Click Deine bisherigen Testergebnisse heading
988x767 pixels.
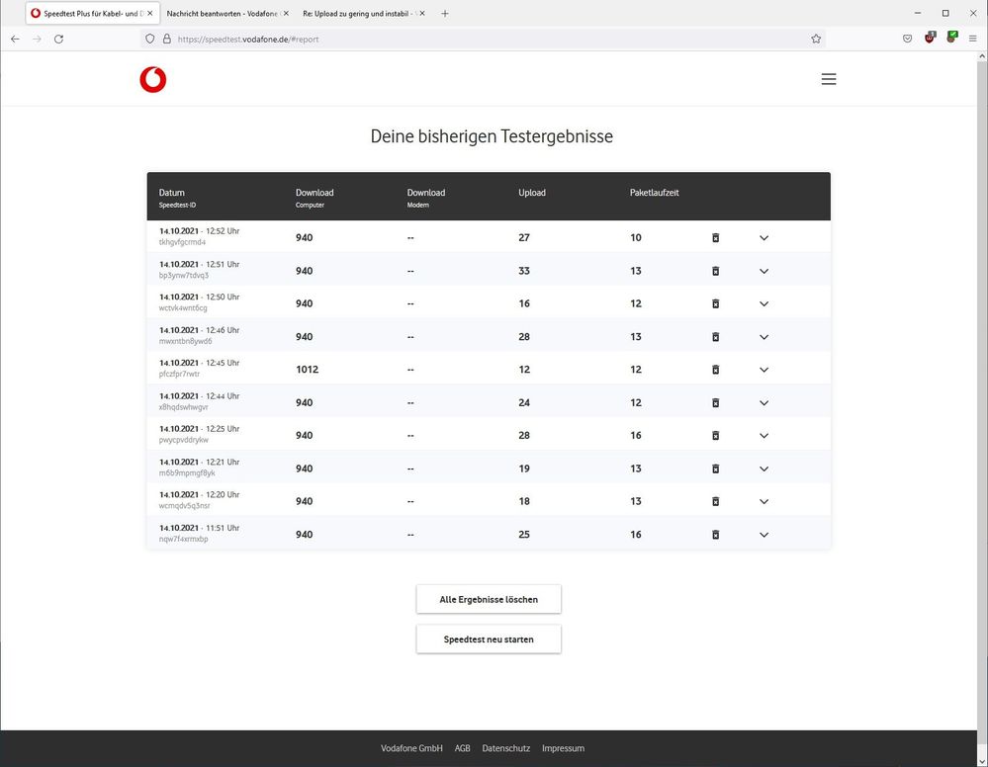click(492, 136)
